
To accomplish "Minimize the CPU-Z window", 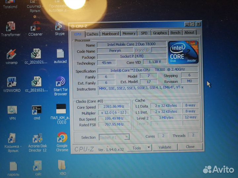I will tap(187, 24).
